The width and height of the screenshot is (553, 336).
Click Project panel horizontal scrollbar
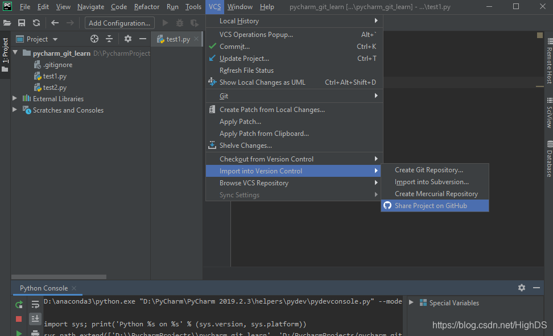coord(59,277)
